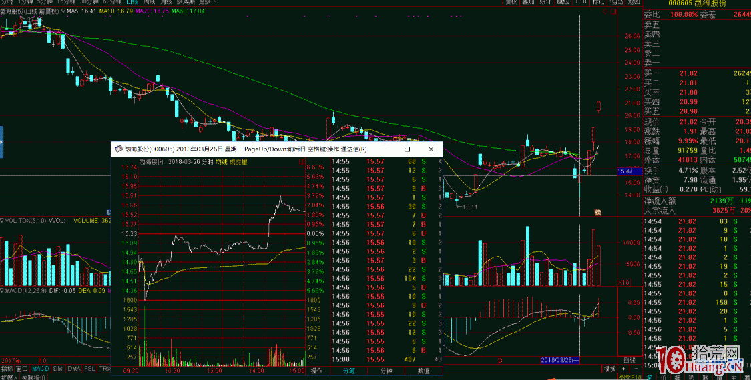Open 操作 menu in intraday popup
Image resolution: width=751 pixels, height=380 pixels.
click(x=317, y=371)
